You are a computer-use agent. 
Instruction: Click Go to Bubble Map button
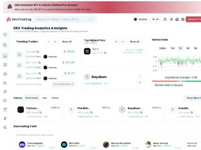63,84
